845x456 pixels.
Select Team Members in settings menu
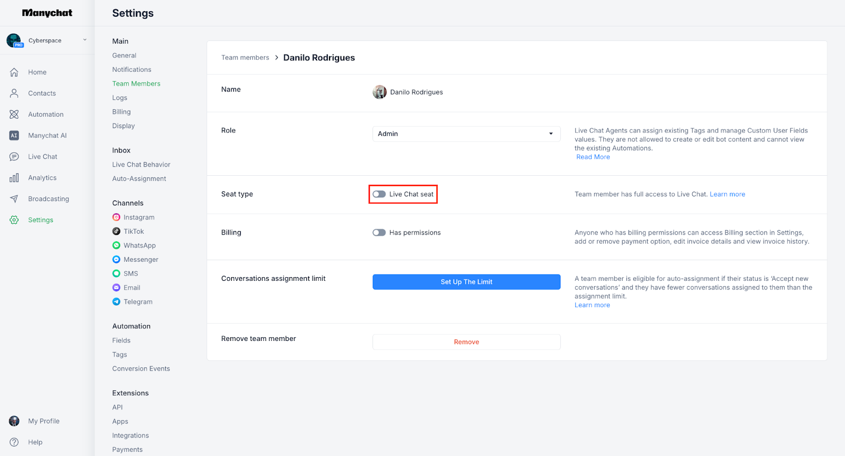136,83
